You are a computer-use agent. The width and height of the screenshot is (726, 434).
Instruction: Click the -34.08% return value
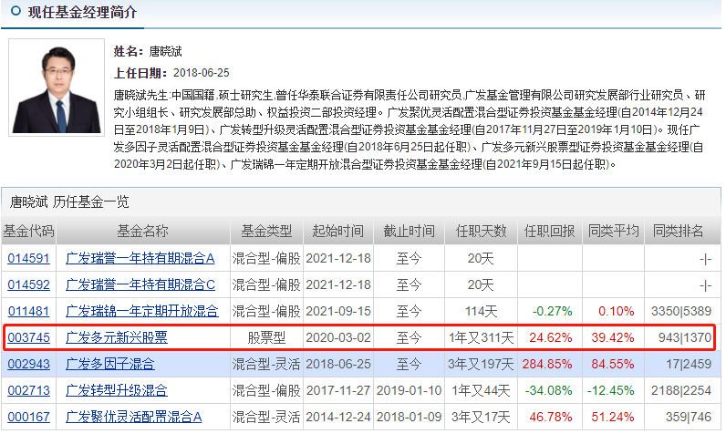click(549, 390)
